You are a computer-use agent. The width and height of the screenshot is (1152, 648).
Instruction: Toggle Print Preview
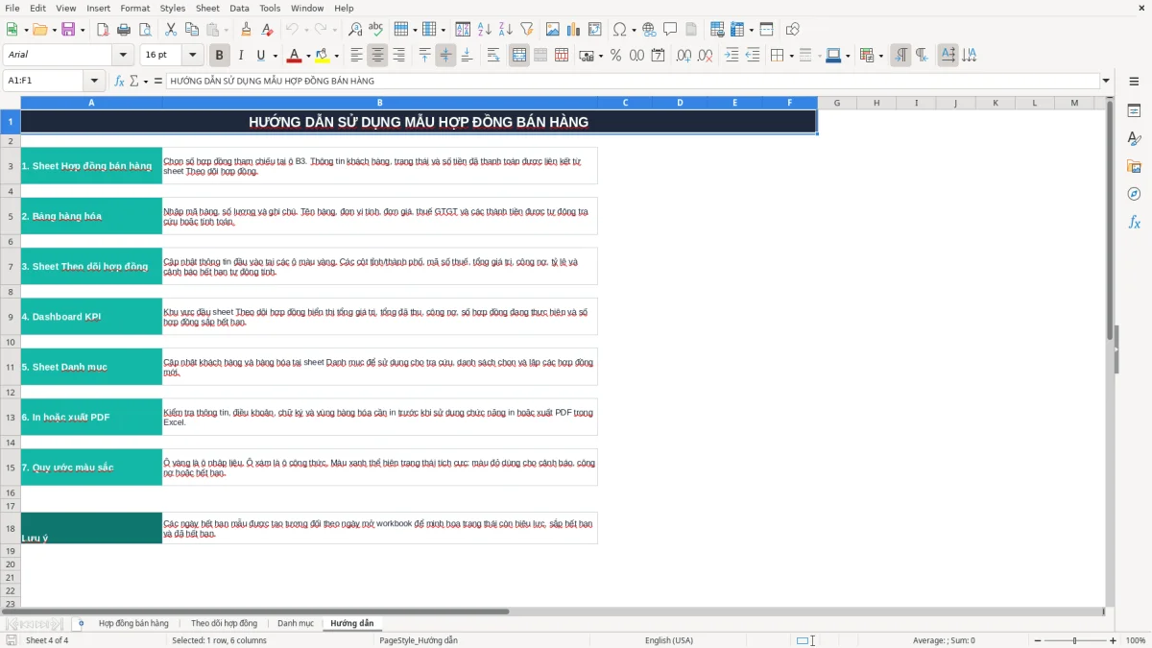coord(145,30)
